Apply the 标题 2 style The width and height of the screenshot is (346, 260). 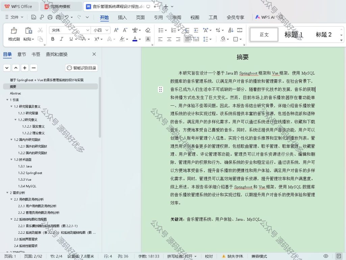(x=323, y=35)
